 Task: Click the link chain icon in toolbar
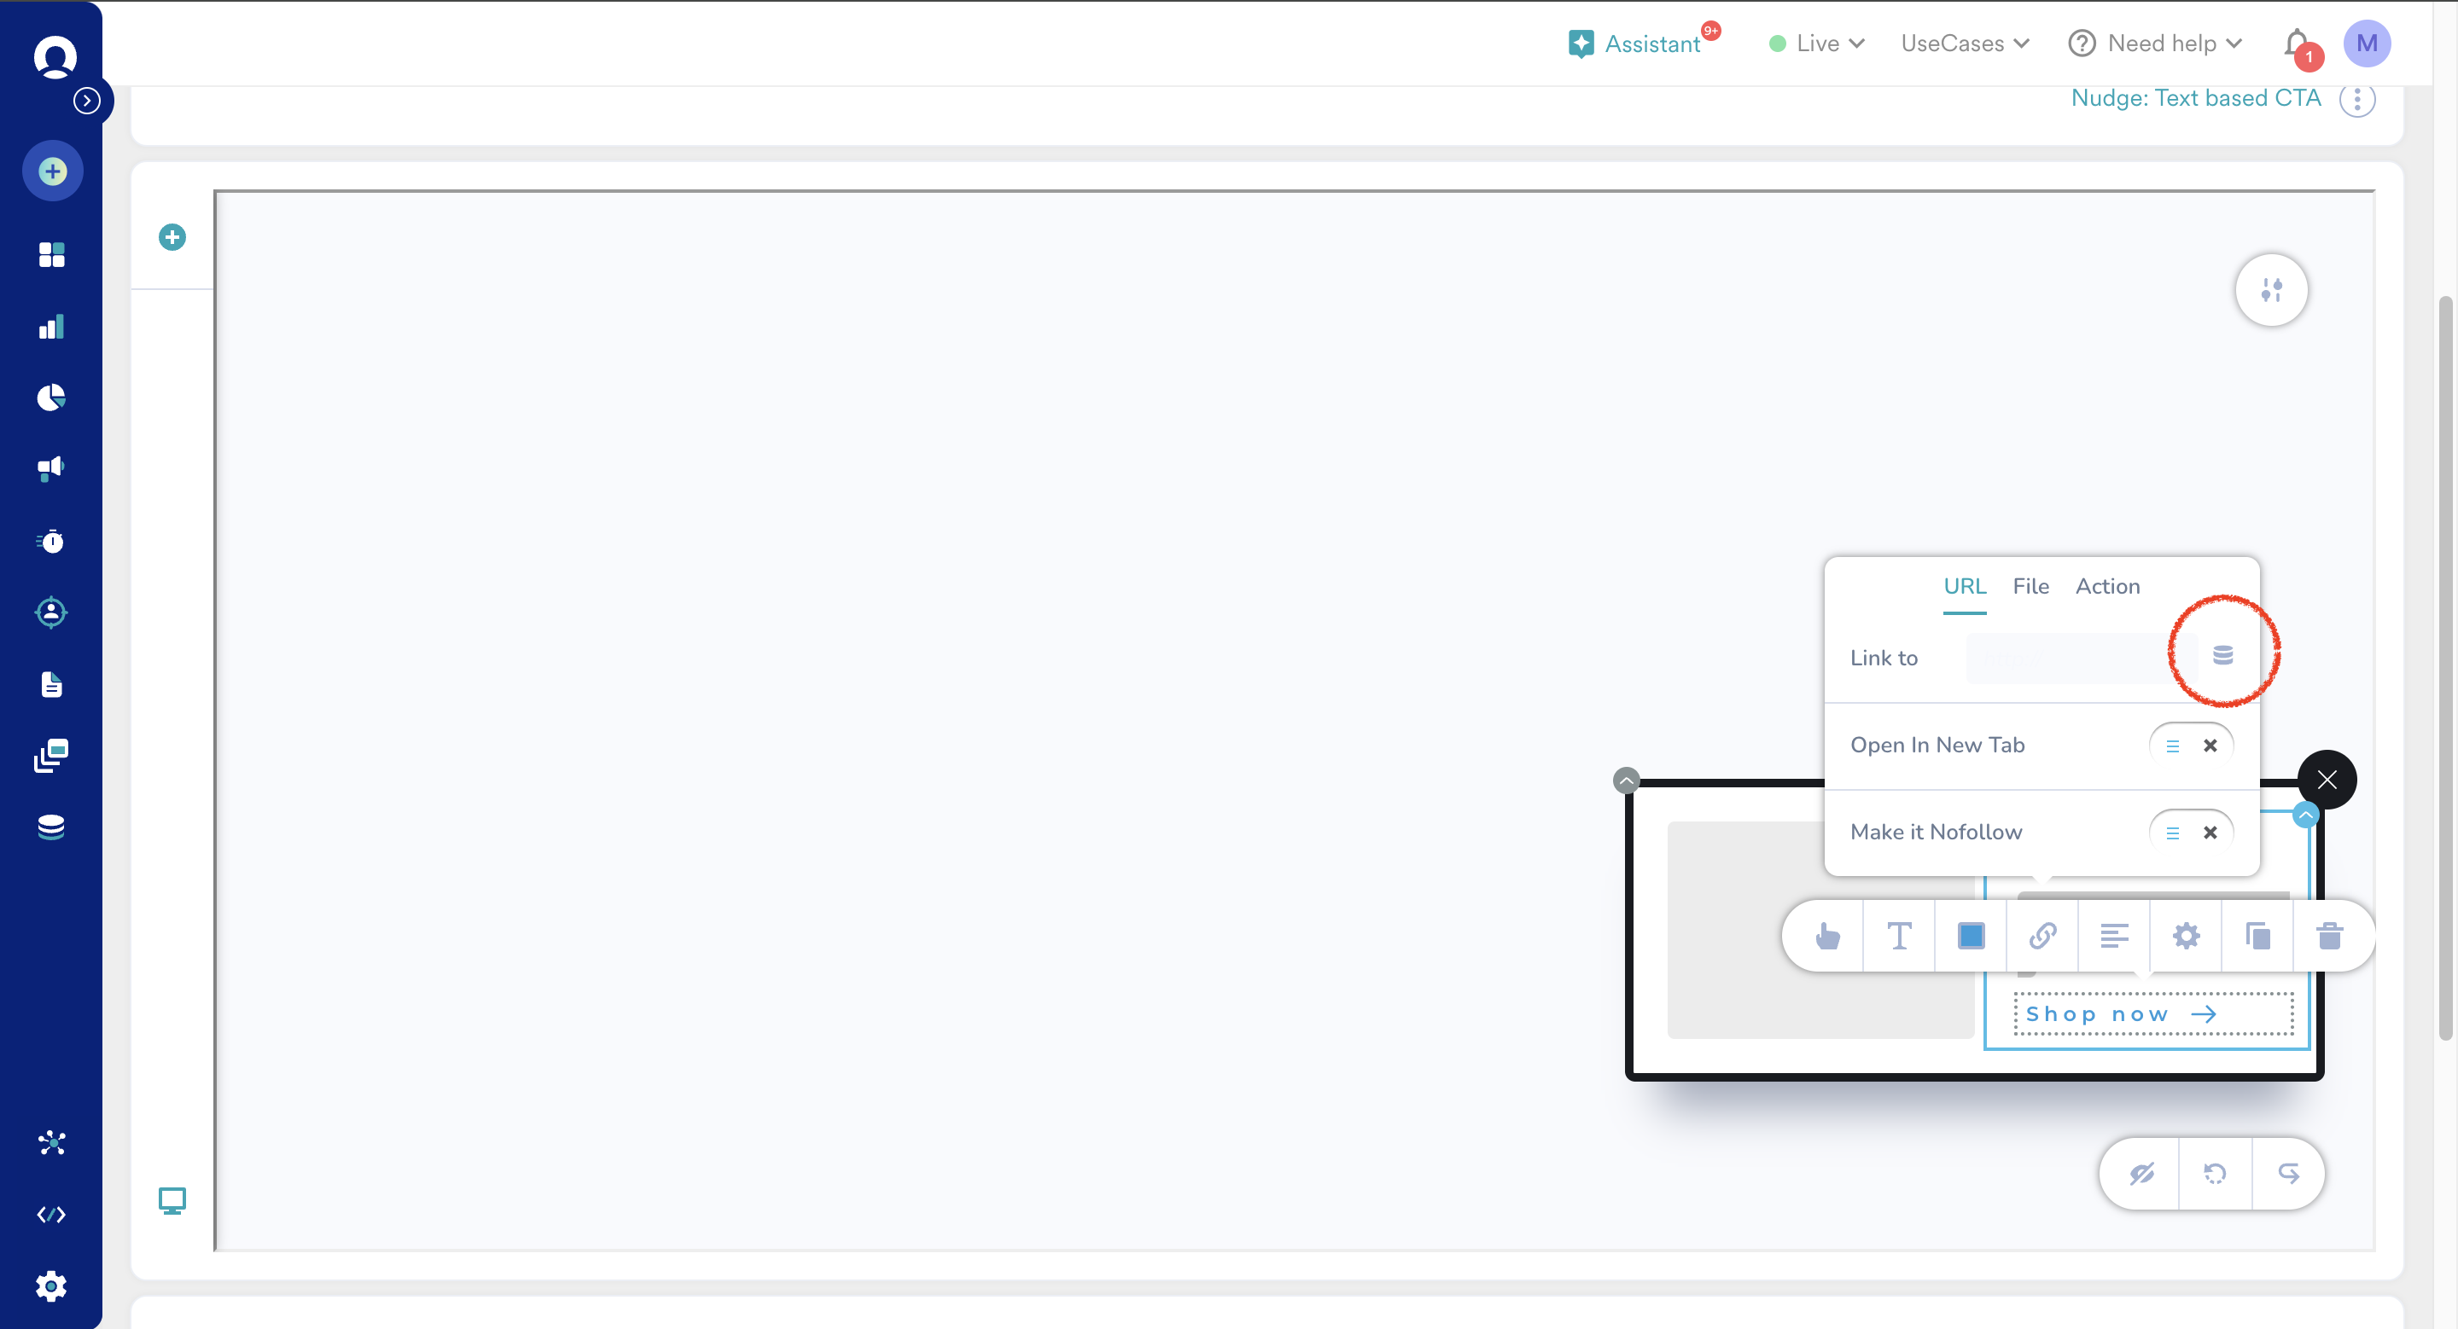click(x=2042, y=935)
